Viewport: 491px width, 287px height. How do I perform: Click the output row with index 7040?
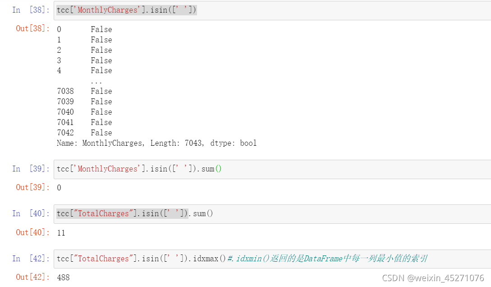[85, 112]
